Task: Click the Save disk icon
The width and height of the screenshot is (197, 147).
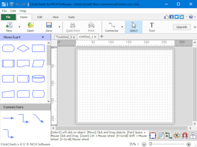Action: pyautogui.click(x=49, y=27)
